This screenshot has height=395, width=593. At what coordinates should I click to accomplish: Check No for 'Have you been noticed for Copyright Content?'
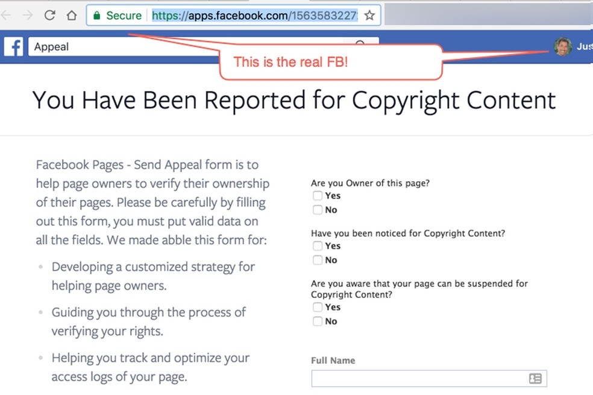[318, 260]
